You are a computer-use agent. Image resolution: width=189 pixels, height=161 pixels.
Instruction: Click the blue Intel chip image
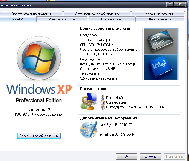160,67
